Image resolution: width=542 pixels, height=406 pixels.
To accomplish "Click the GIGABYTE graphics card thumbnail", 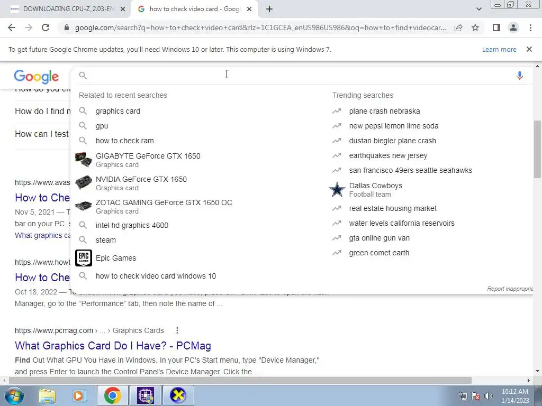I will (x=83, y=160).
